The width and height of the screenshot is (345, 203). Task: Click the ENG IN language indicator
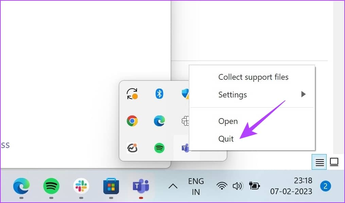(196, 186)
